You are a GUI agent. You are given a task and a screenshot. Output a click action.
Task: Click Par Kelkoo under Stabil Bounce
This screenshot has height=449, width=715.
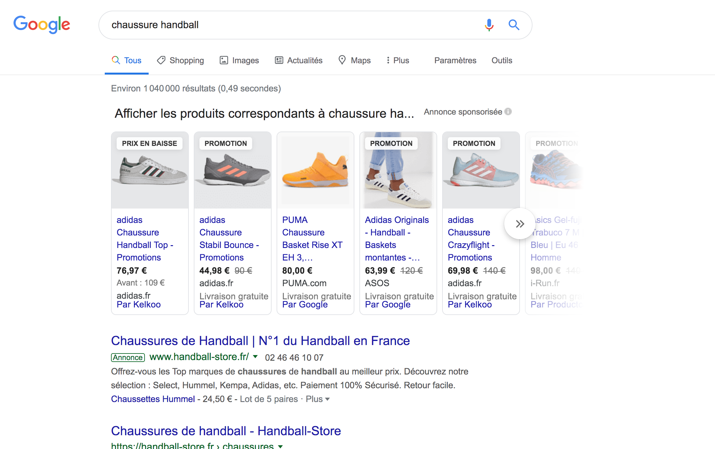click(x=221, y=304)
